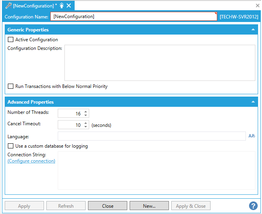262x214 pixels.
Task: Toggle Run Transactions with Below Normal Priority
Action: (x=11, y=86)
